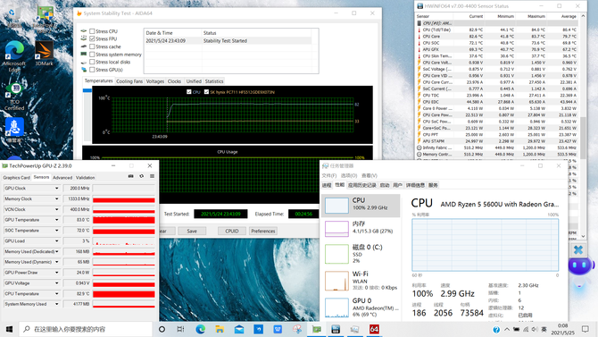Show hidden system tray icons
Image resolution: width=598 pixels, height=337 pixels.
point(507,329)
